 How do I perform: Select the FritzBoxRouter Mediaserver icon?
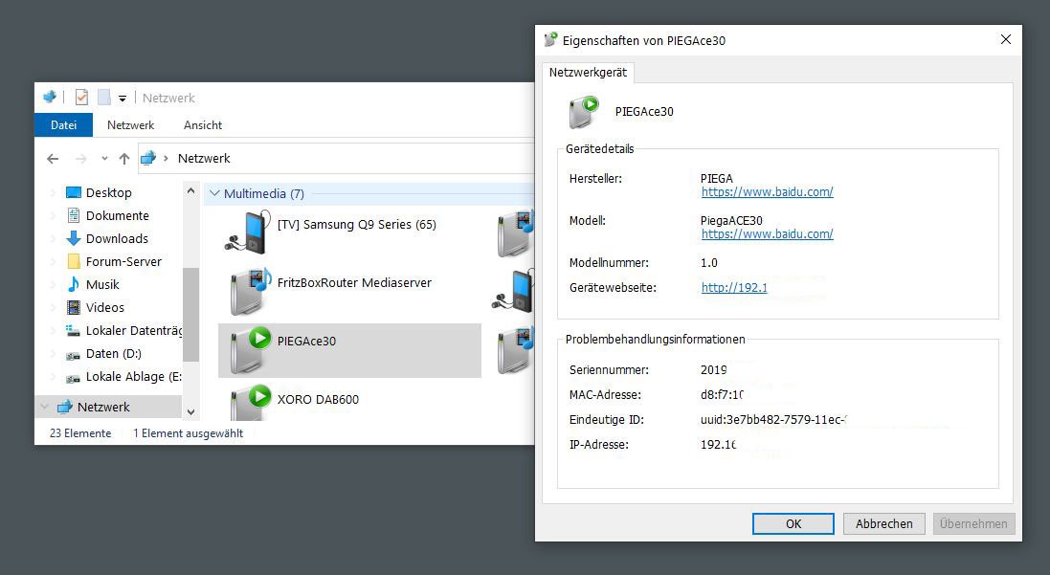pyautogui.click(x=249, y=291)
